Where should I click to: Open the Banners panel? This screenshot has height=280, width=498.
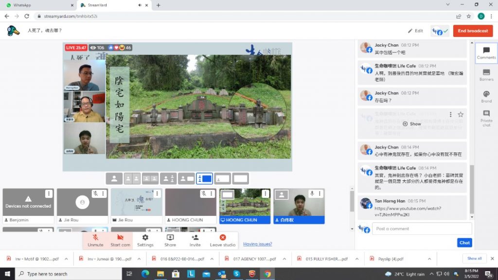[486, 74]
